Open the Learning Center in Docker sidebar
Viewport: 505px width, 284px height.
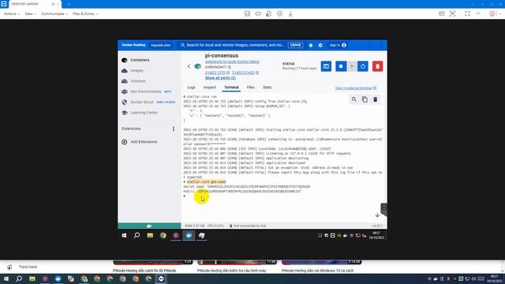coord(144,113)
